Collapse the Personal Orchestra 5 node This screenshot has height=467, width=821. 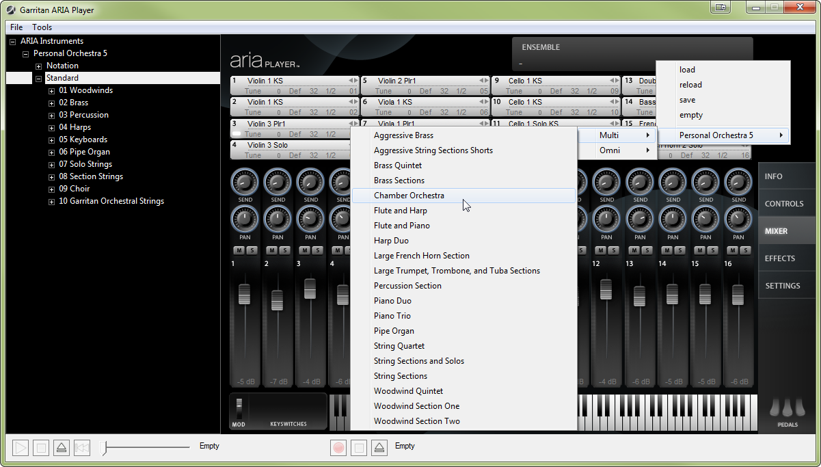26,53
